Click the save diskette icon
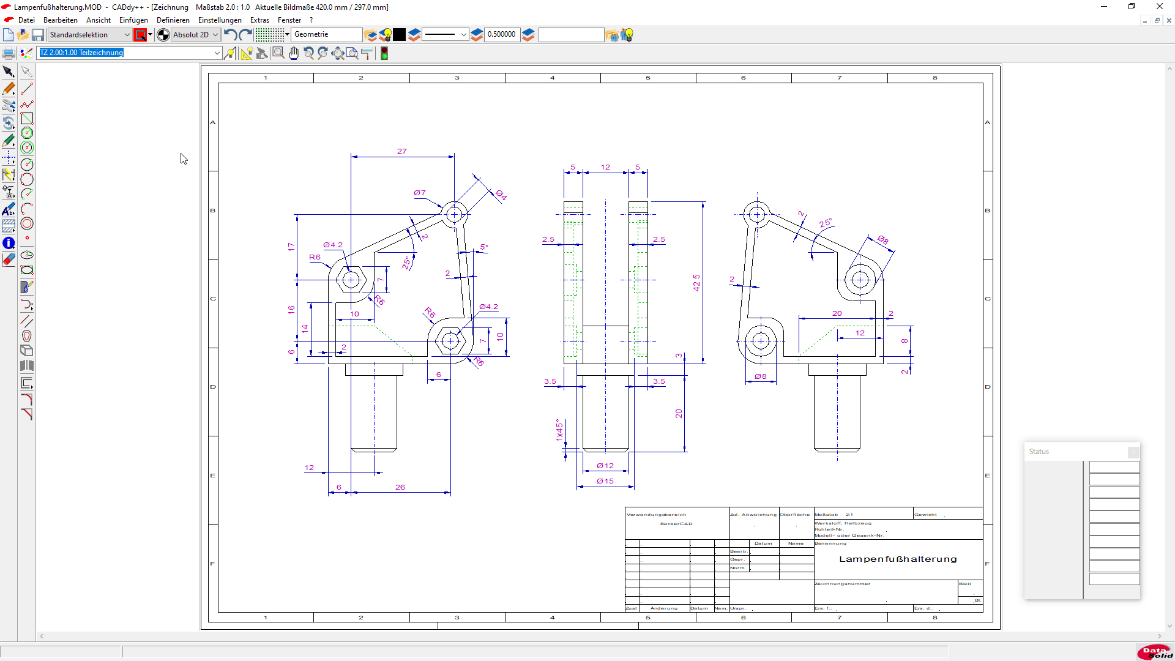This screenshot has width=1175, height=661. (x=38, y=35)
